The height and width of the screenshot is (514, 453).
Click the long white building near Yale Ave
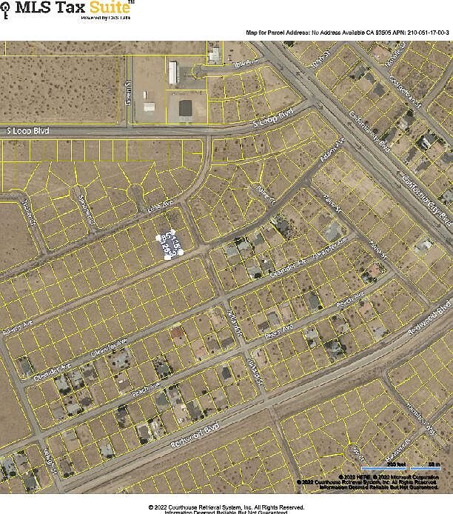click(172, 73)
